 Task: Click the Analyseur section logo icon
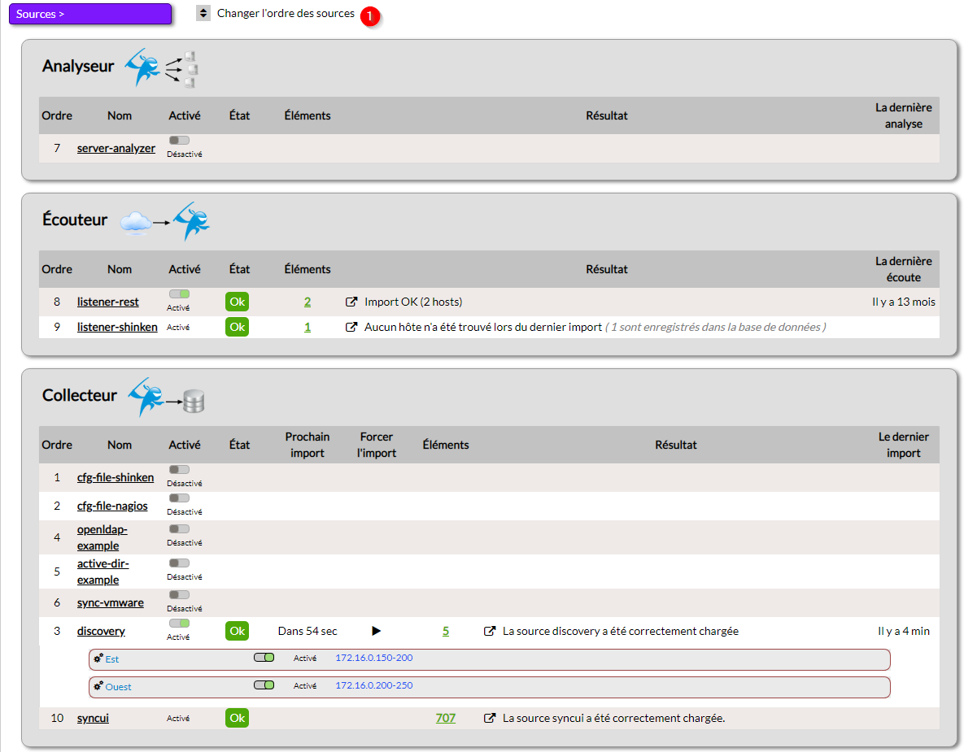click(161, 67)
